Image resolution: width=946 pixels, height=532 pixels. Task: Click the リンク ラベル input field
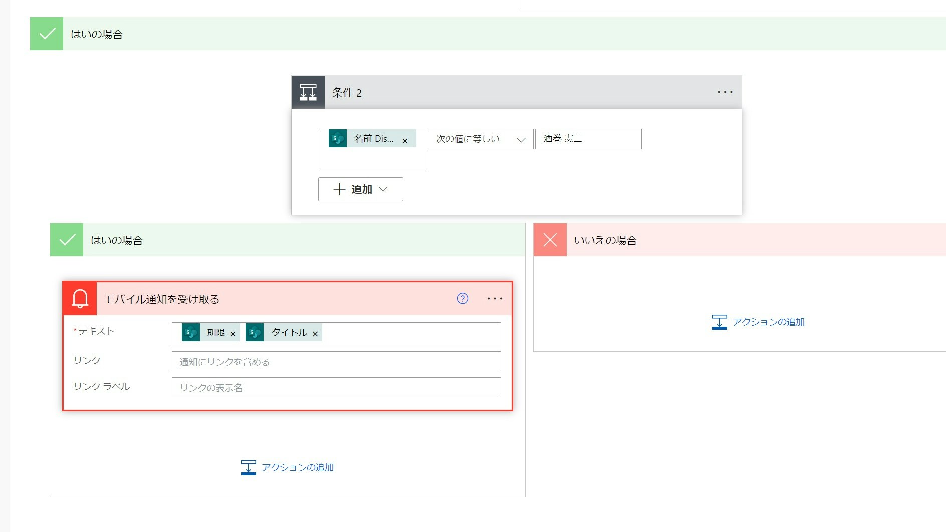point(336,388)
